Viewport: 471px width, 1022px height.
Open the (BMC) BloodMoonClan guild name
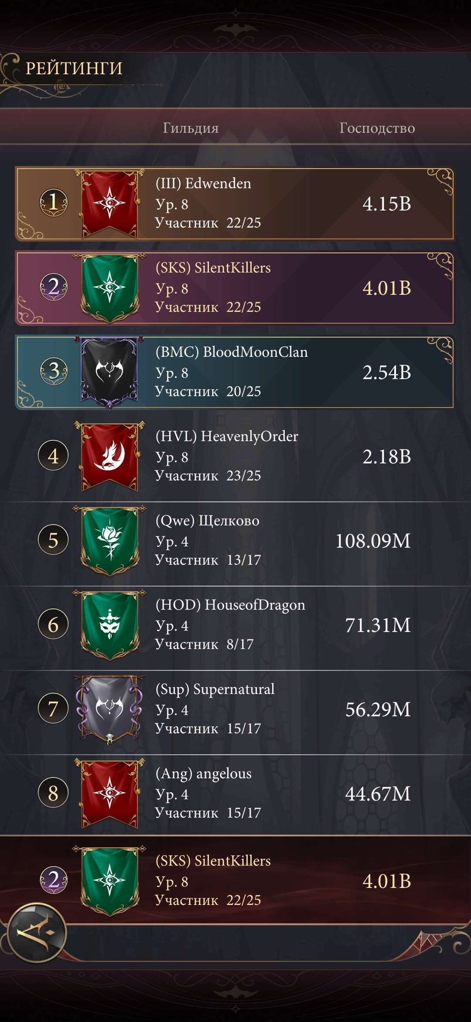[232, 352]
